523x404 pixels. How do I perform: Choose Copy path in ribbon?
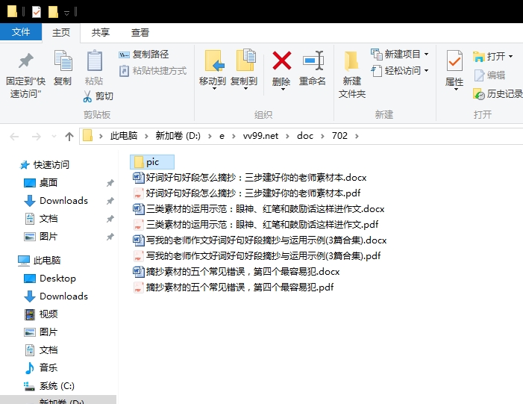(144, 54)
